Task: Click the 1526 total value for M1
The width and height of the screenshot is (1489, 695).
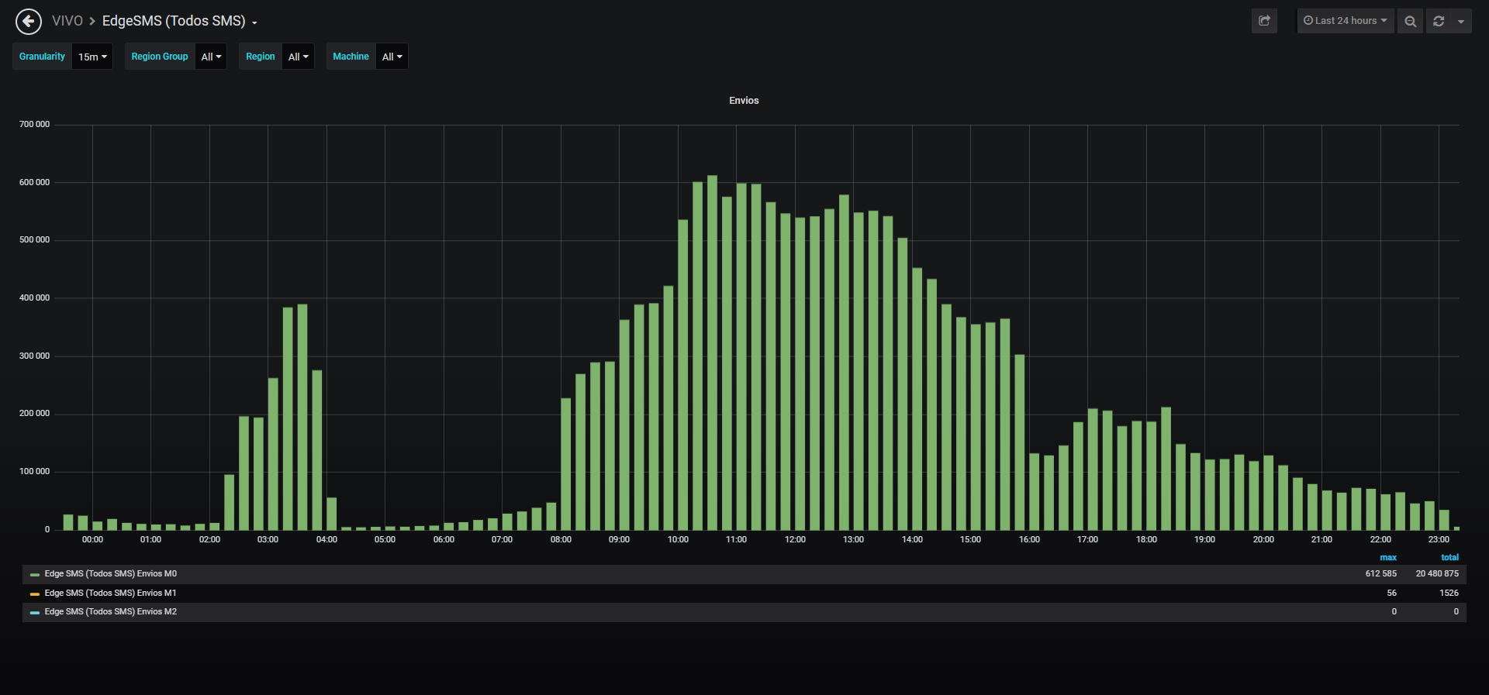Action: 1449,594
